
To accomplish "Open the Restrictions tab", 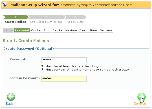I will tap(89, 30).
